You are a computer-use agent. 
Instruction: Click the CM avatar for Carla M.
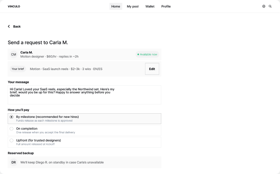(13, 55)
